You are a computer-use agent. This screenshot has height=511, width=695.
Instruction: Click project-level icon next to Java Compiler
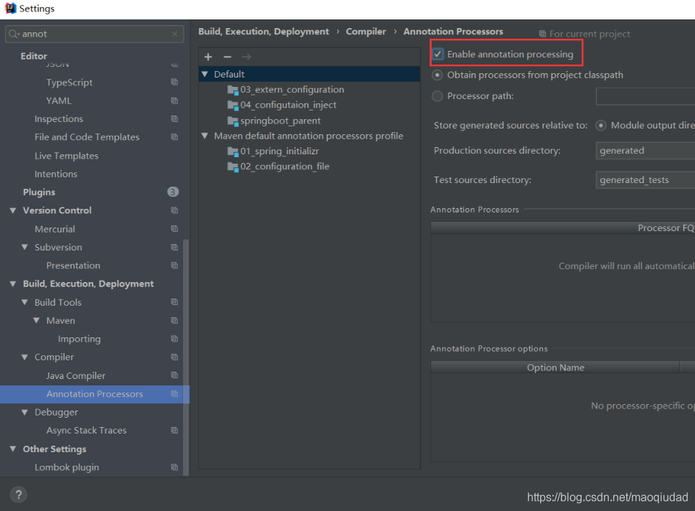point(174,375)
